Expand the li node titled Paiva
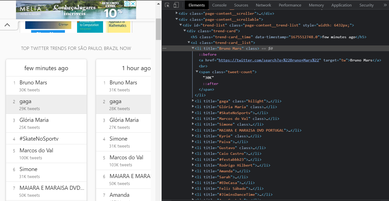The width and height of the screenshot is (389, 201). coord(193,142)
